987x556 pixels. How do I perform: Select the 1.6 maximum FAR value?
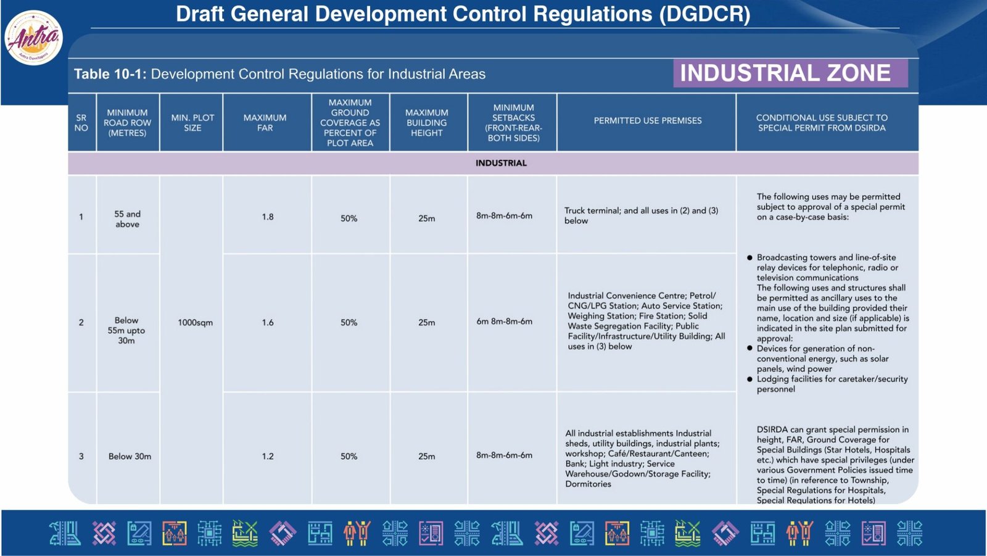coord(268,323)
